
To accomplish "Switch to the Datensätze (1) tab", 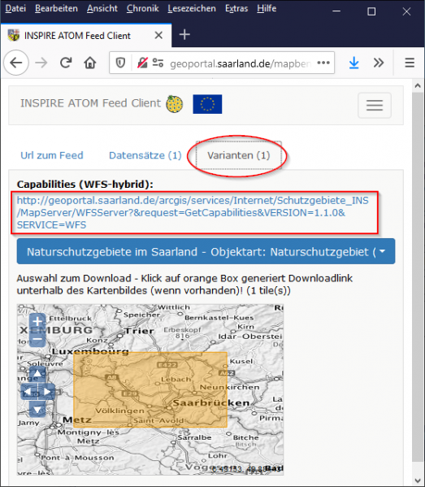I will click(145, 155).
